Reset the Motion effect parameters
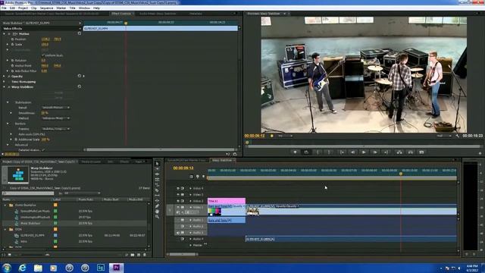 coord(80,33)
